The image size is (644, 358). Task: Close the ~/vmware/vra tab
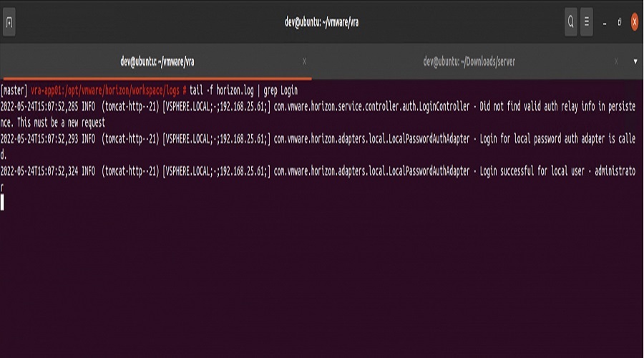point(304,62)
